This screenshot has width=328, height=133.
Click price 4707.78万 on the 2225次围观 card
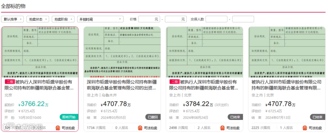(x=281, y=104)
